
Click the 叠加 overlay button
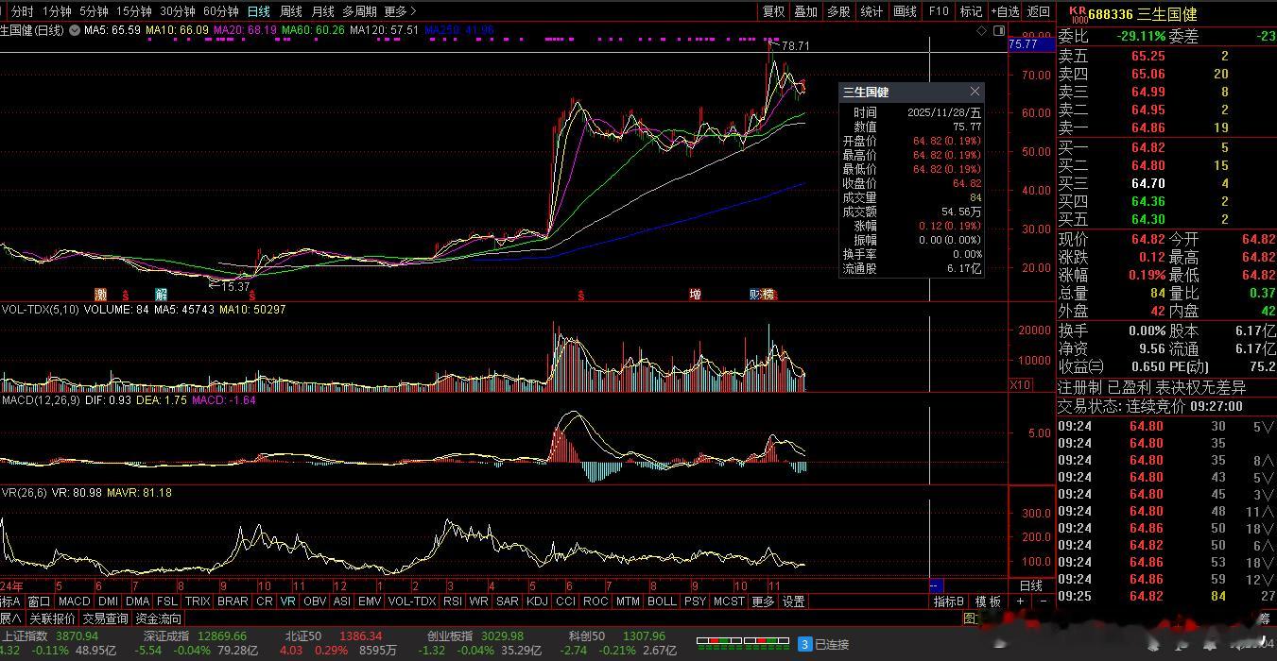pos(805,11)
